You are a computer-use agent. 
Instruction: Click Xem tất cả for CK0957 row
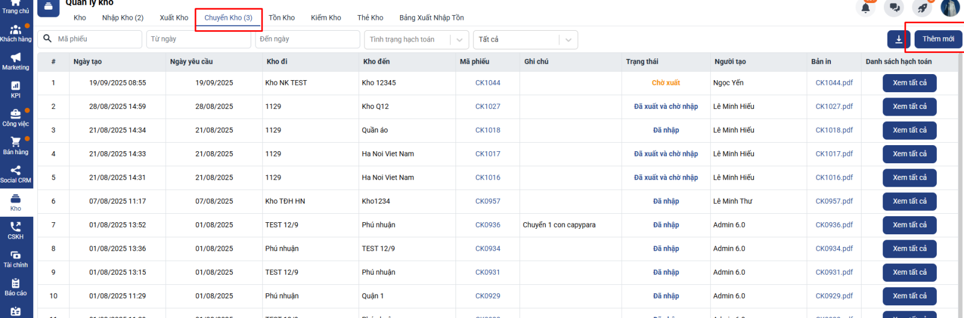tap(909, 201)
